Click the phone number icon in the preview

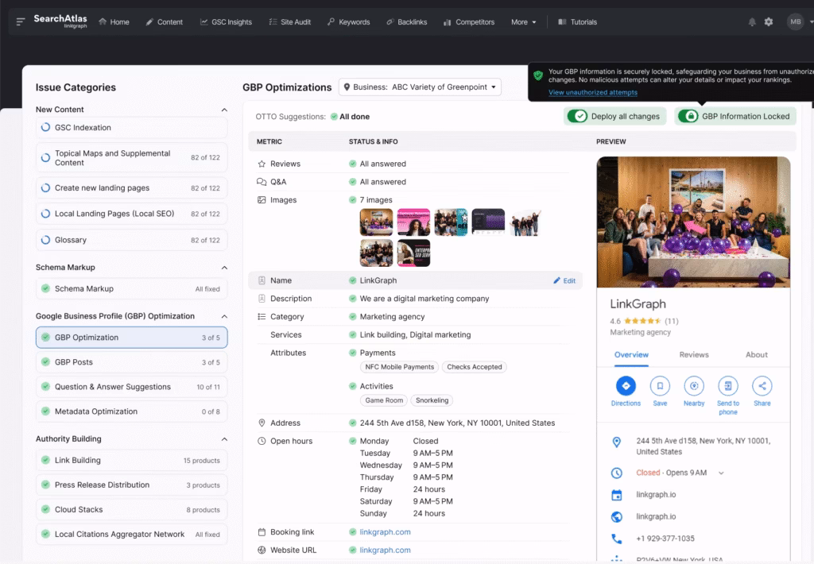tap(618, 538)
